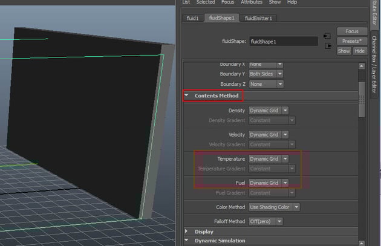Click the attribute editor scrollbar thumb
This screenshot has width=381, height=246.
point(362,100)
